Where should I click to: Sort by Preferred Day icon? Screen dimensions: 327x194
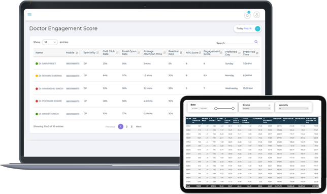point(240,53)
